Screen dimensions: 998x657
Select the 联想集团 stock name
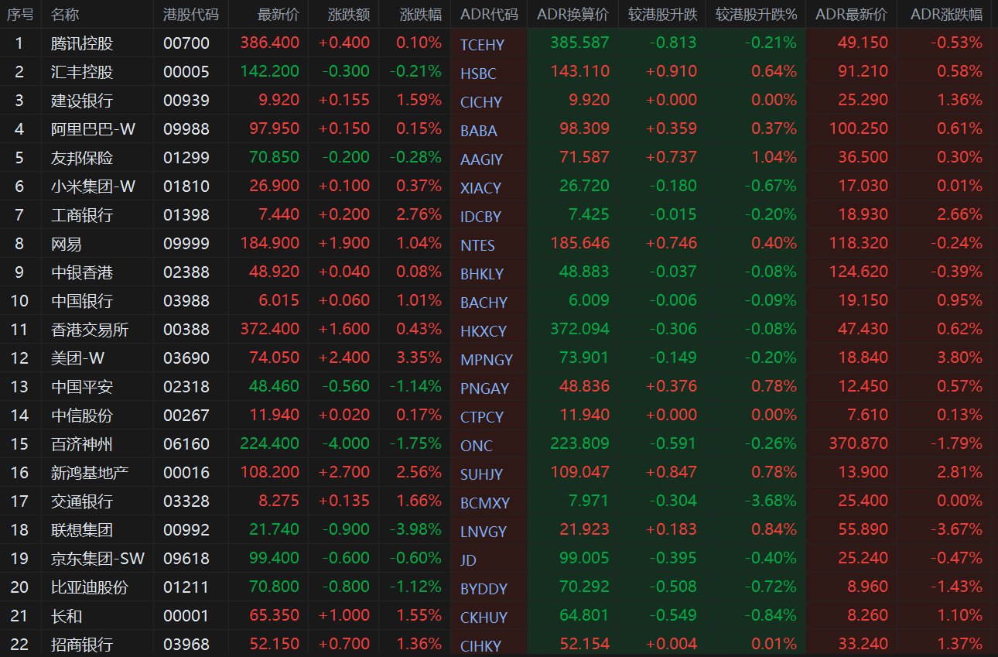82,530
